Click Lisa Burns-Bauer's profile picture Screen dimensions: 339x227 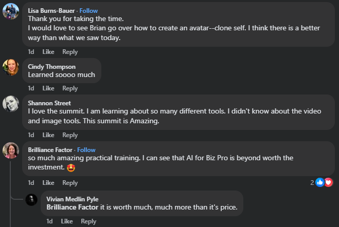(11, 11)
